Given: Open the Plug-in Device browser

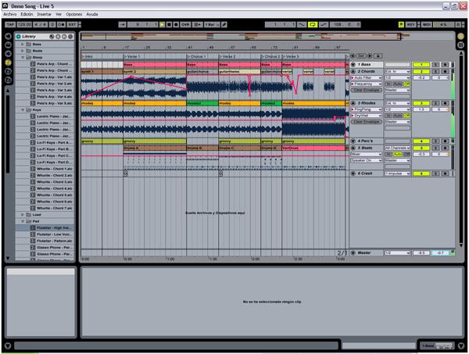Looking at the screenshot, I should (8, 54).
